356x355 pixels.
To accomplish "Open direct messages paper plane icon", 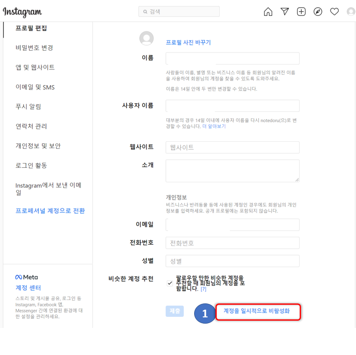I will click(x=285, y=12).
